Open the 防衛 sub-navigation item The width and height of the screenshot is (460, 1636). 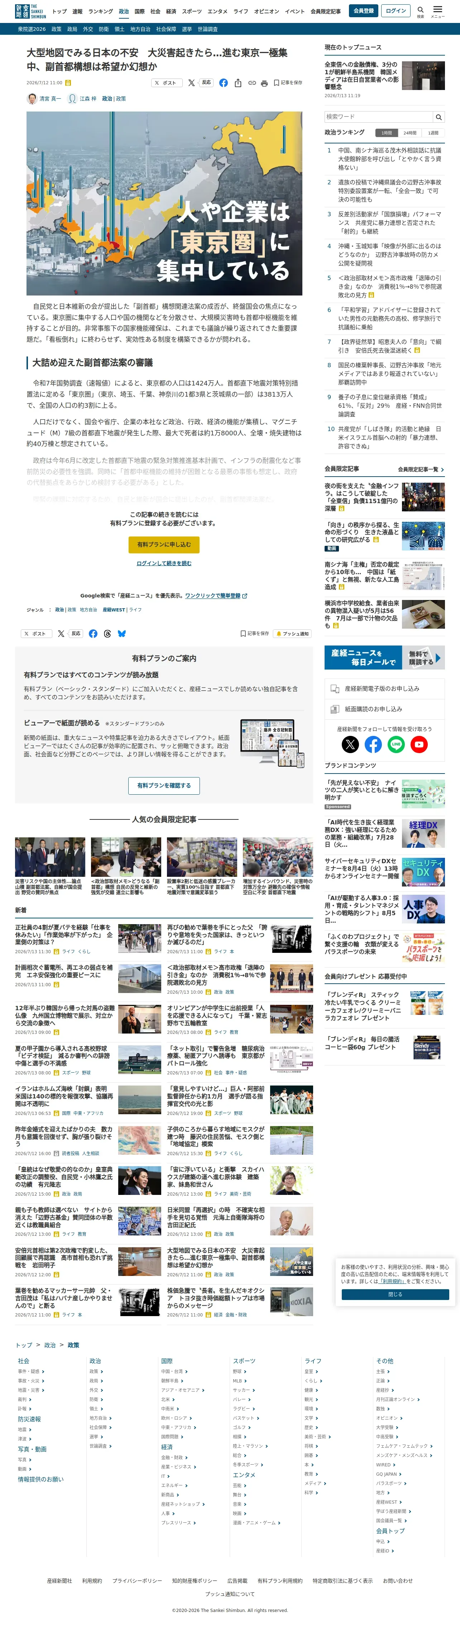click(x=104, y=29)
